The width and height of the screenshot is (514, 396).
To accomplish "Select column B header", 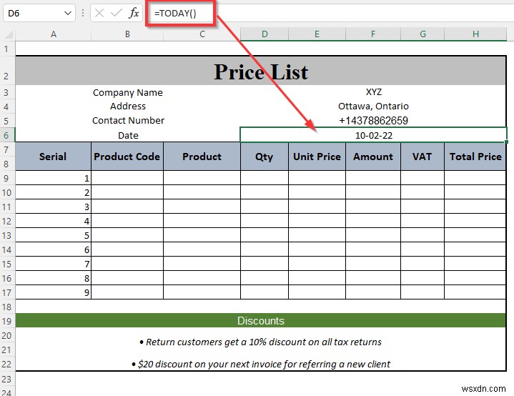I will 127,34.
